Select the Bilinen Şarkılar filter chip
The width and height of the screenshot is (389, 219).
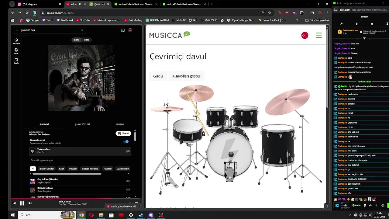(46, 169)
